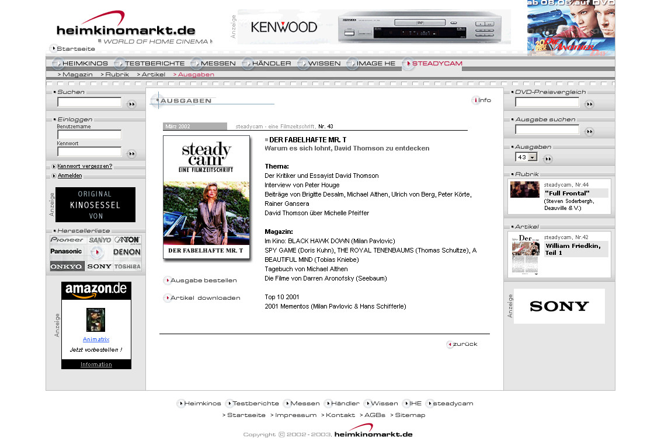The height and width of the screenshot is (445, 661).
Task: Open the Sony manufacturer logo in Herstellerliste
Action: coord(99,267)
